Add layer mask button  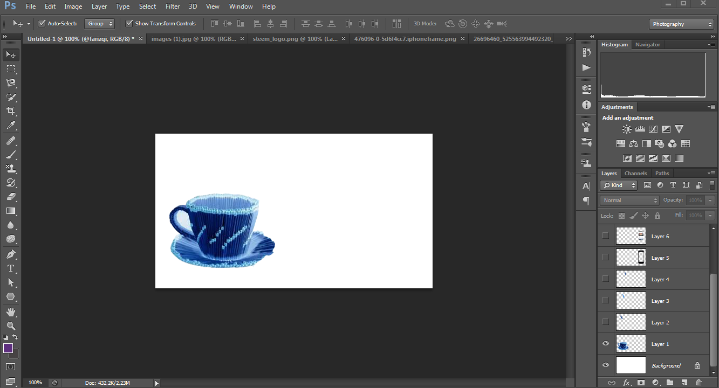point(641,383)
